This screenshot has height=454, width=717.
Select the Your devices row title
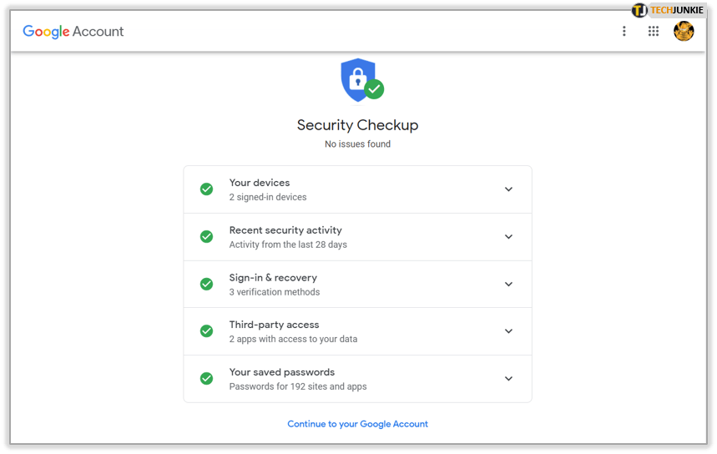tap(260, 183)
